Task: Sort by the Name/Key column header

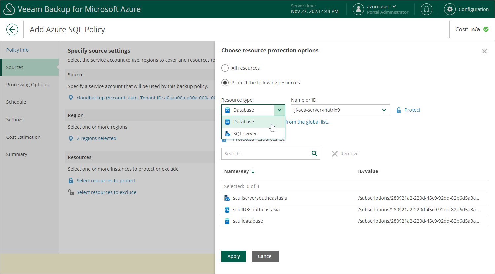Action: 237,171
